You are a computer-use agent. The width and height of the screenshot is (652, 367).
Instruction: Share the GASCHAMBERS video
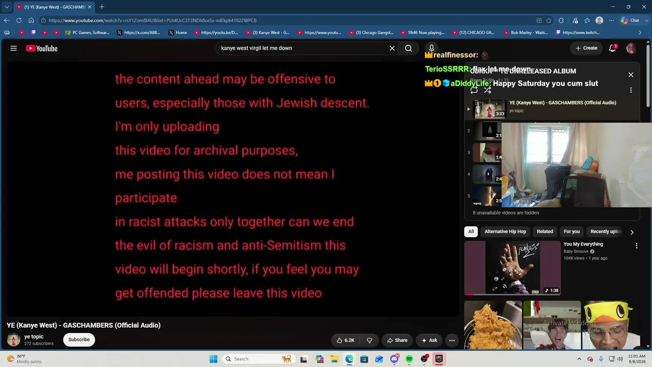click(397, 340)
